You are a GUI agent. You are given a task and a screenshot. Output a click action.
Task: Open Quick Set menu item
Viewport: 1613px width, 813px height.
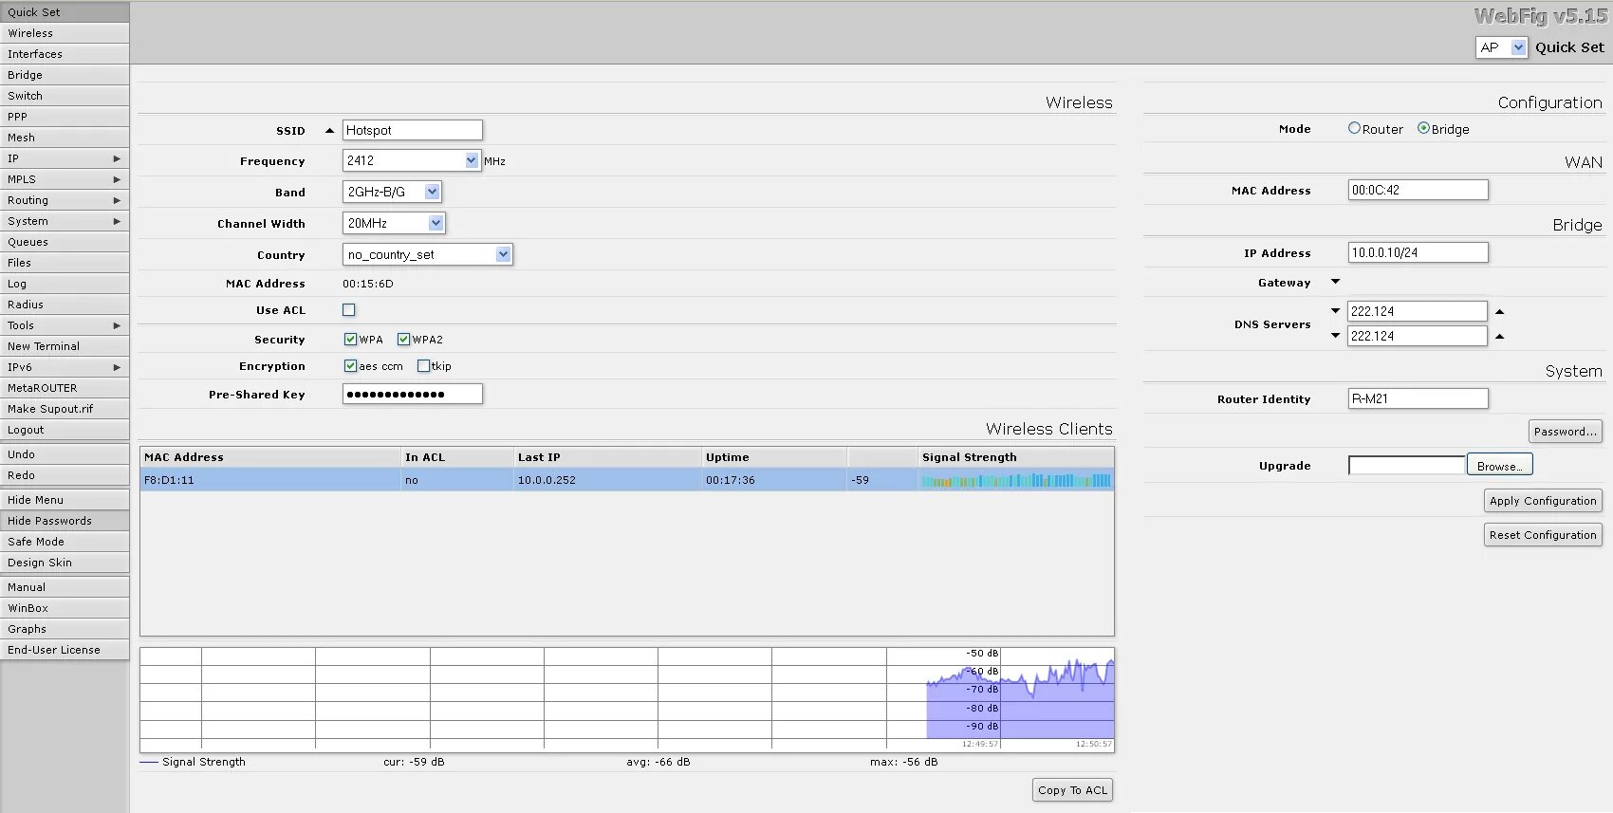(x=65, y=12)
